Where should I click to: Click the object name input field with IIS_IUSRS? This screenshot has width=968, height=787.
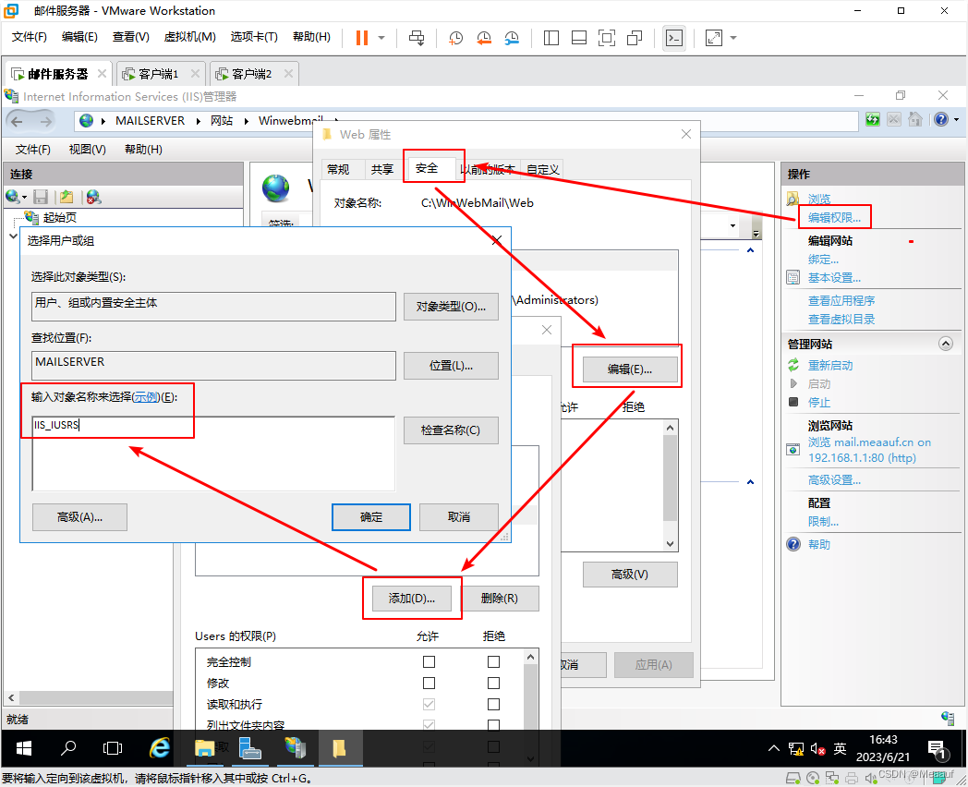[213, 454]
